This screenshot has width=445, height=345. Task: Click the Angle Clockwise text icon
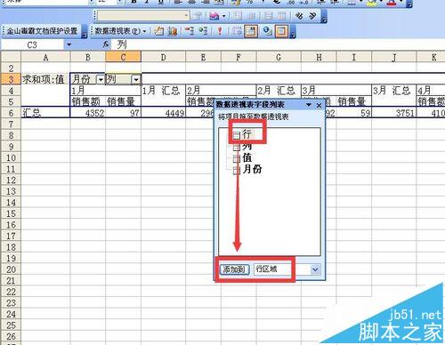299,15
